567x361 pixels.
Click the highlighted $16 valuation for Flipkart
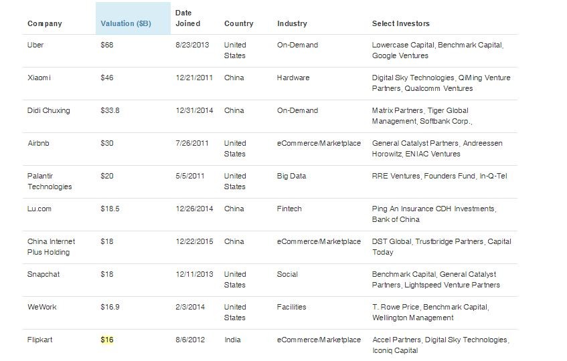[107, 340]
